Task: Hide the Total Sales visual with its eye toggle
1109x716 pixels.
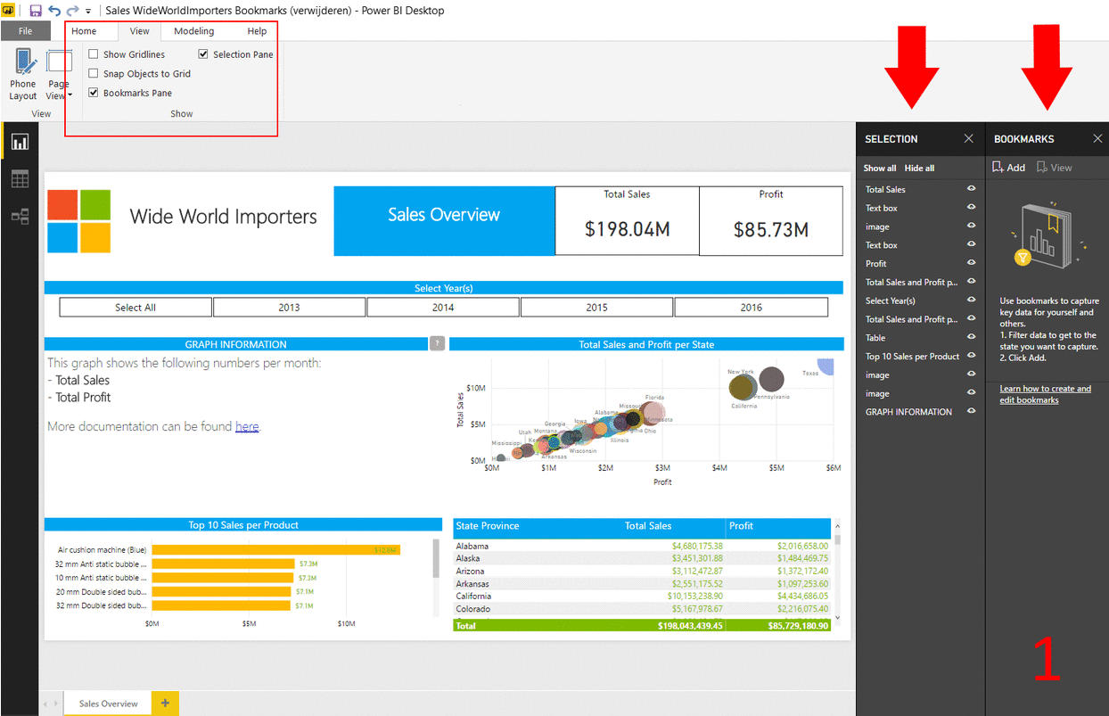Action: click(970, 189)
